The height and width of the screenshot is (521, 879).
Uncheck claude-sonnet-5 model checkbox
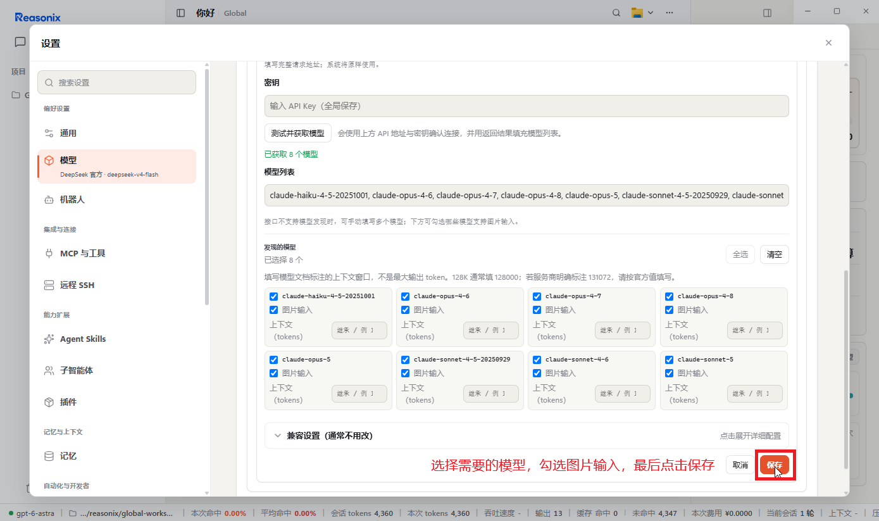tap(669, 360)
